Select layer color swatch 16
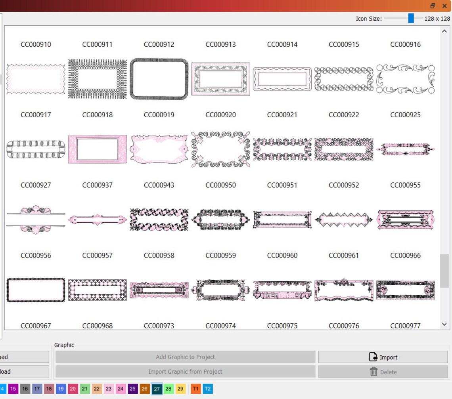452x399 pixels. coord(25,389)
